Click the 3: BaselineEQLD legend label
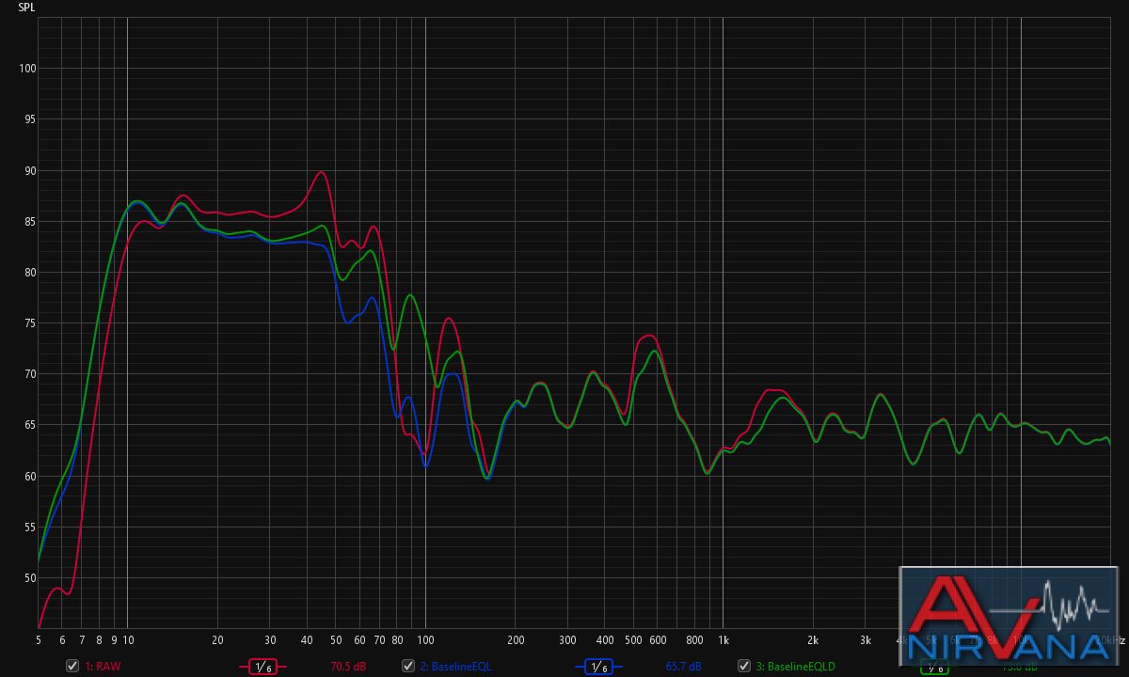This screenshot has width=1129, height=677. 795,667
